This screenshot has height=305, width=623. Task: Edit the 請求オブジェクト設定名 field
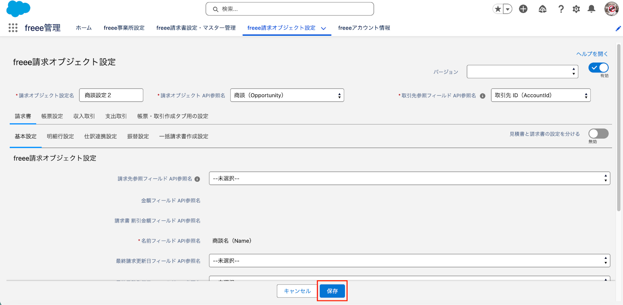click(x=111, y=95)
